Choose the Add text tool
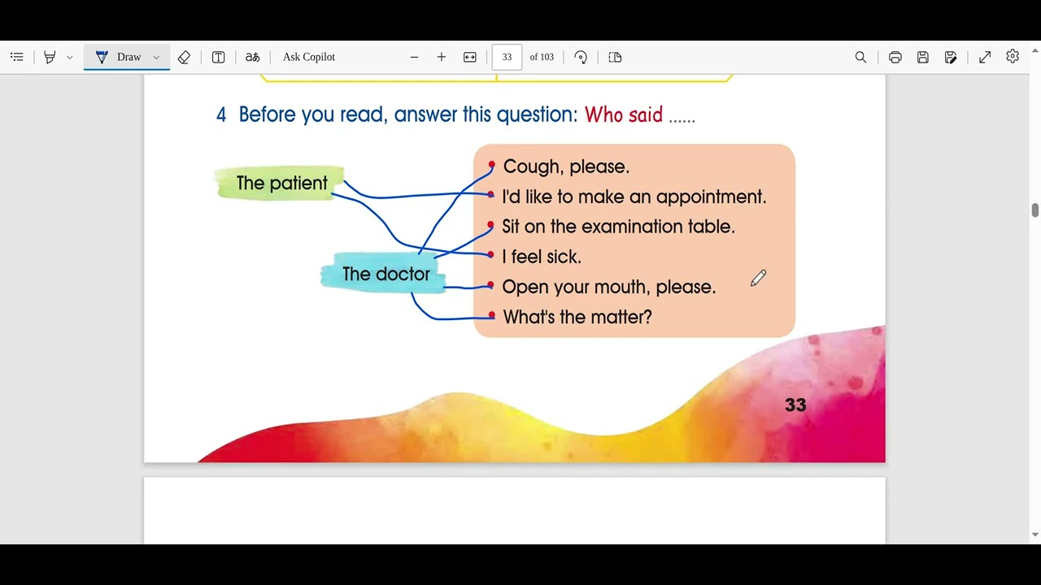 point(219,57)
